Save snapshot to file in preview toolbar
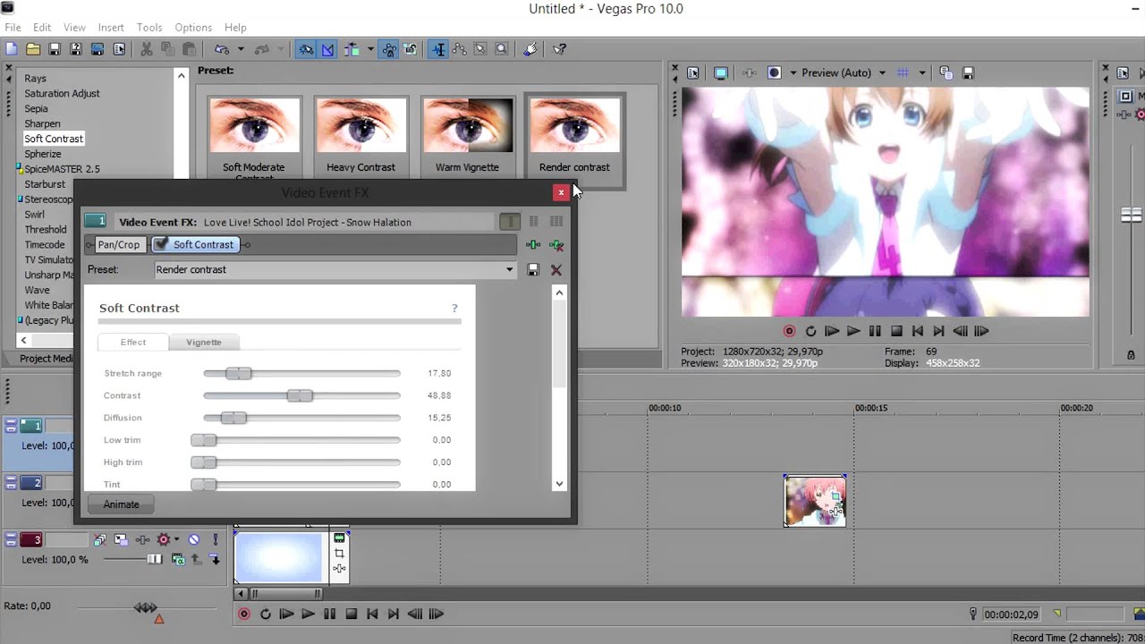The width and height of the screenshot is (1145, 644). coord(967,72)
